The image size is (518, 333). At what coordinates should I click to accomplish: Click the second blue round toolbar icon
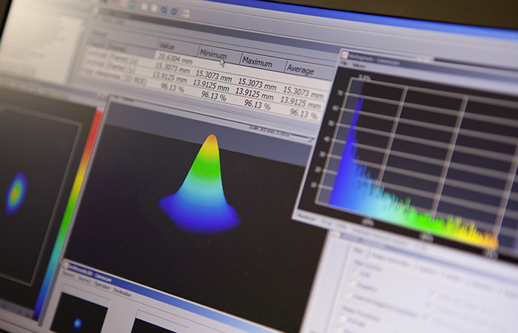(x=173, y=11)
